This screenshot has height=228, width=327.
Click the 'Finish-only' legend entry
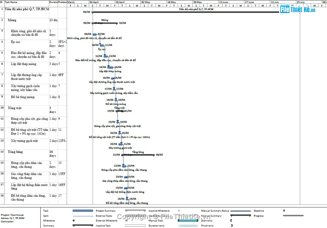coord(207,226)
